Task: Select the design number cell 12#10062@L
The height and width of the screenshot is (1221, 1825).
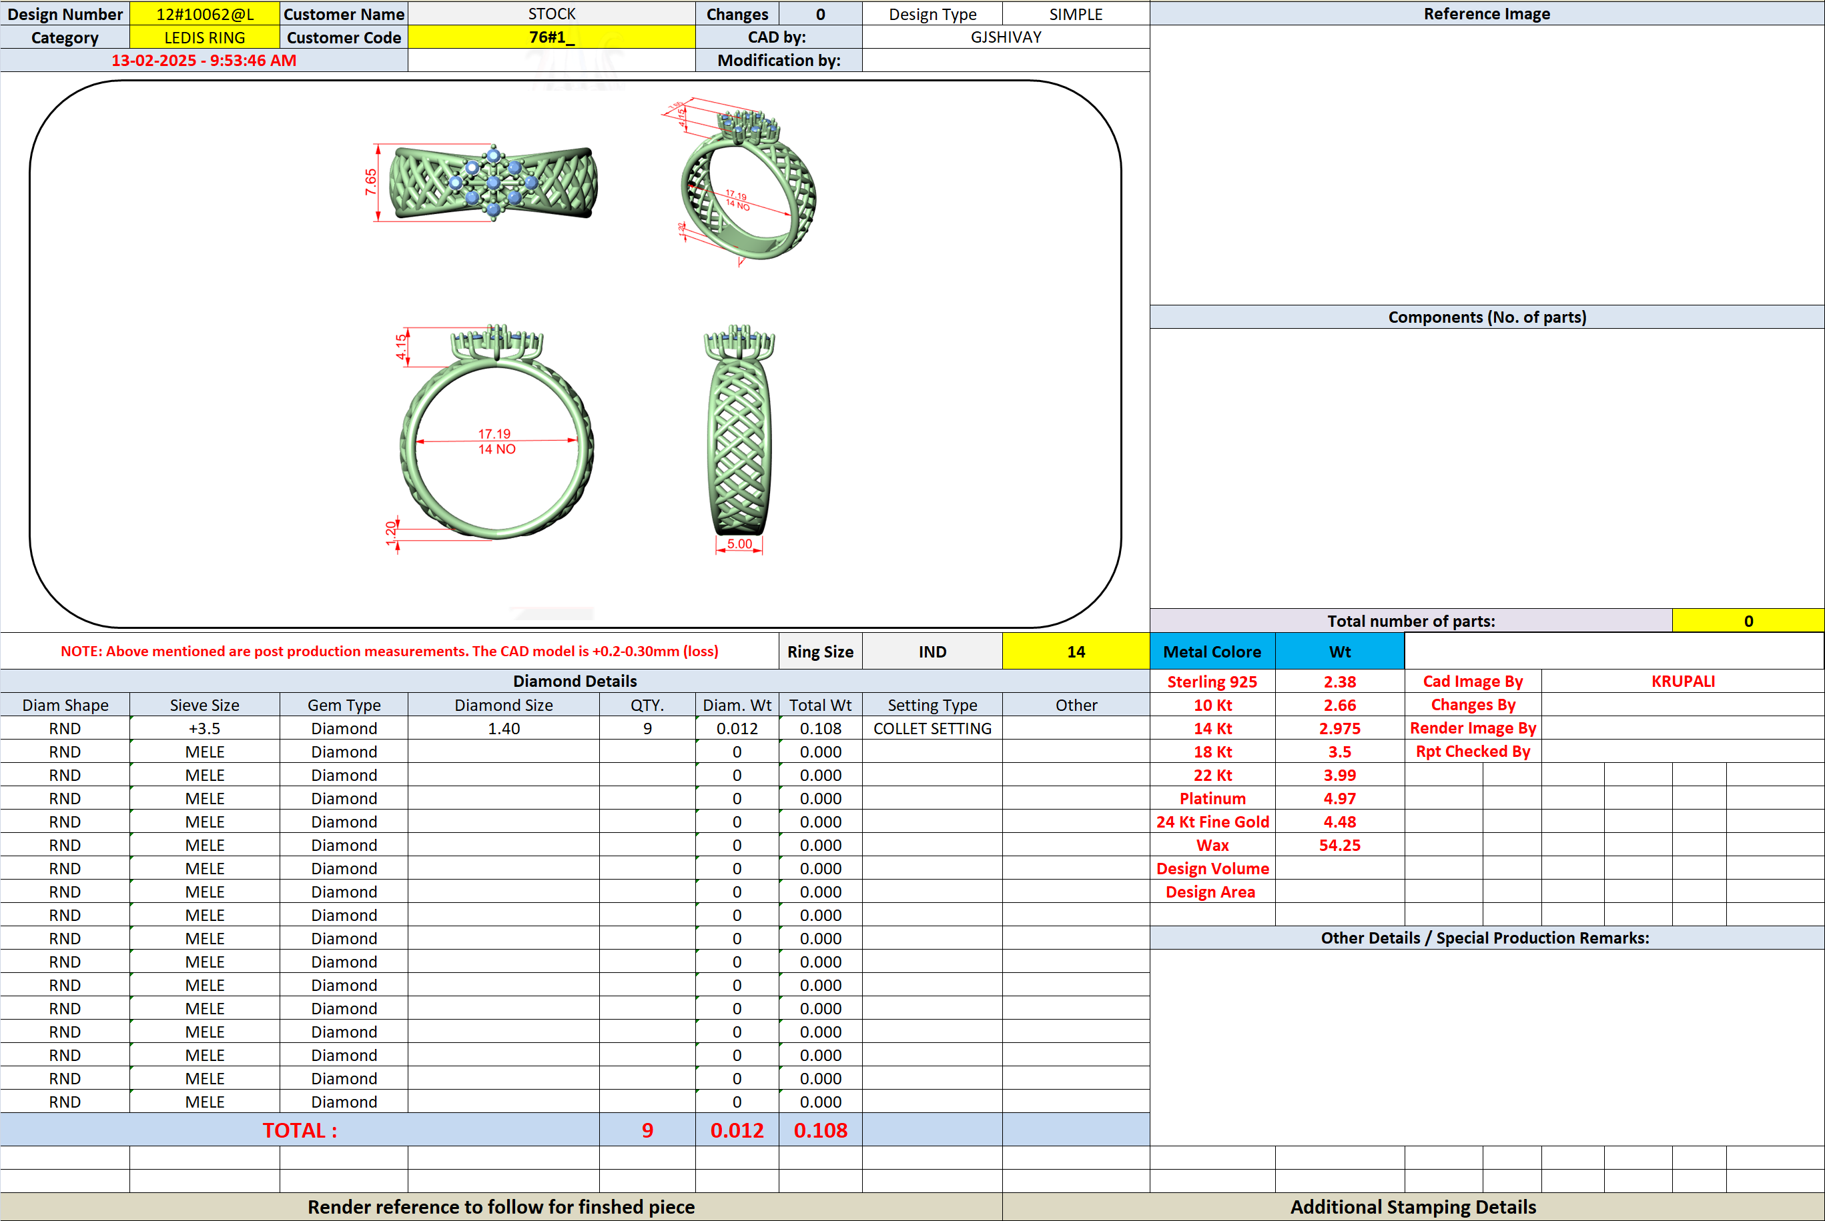Action: 205,14
